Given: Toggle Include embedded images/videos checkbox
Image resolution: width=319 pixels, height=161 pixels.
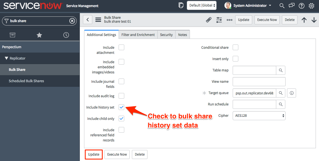Looking at the screenshot, I should [121, 62].
